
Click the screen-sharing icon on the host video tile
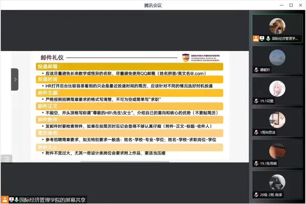pyautogui.click(x=262, y=38)
